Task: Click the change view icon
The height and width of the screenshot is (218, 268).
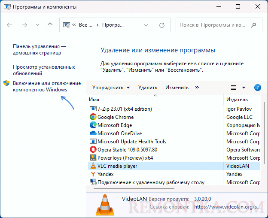Action: pyautogui.click(x=234, y=88)
